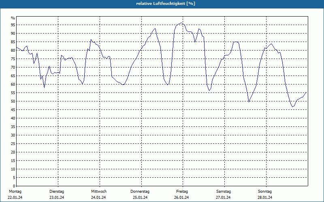Click the 0 y-axis value
The width and height of the screenshot is (324, 202).
(14, 186)
